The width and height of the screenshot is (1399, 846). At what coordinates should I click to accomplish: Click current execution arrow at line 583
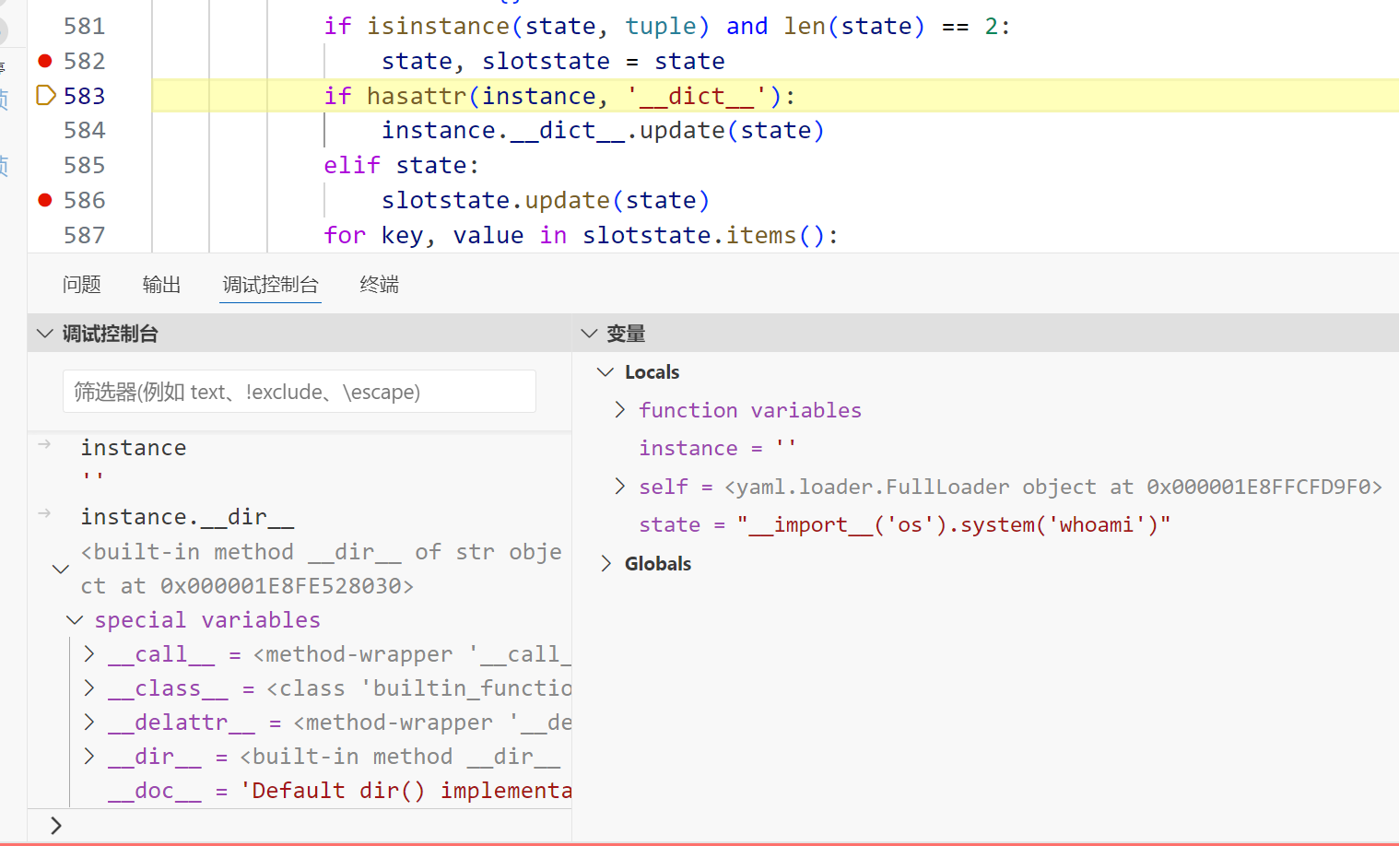[45, 96]
